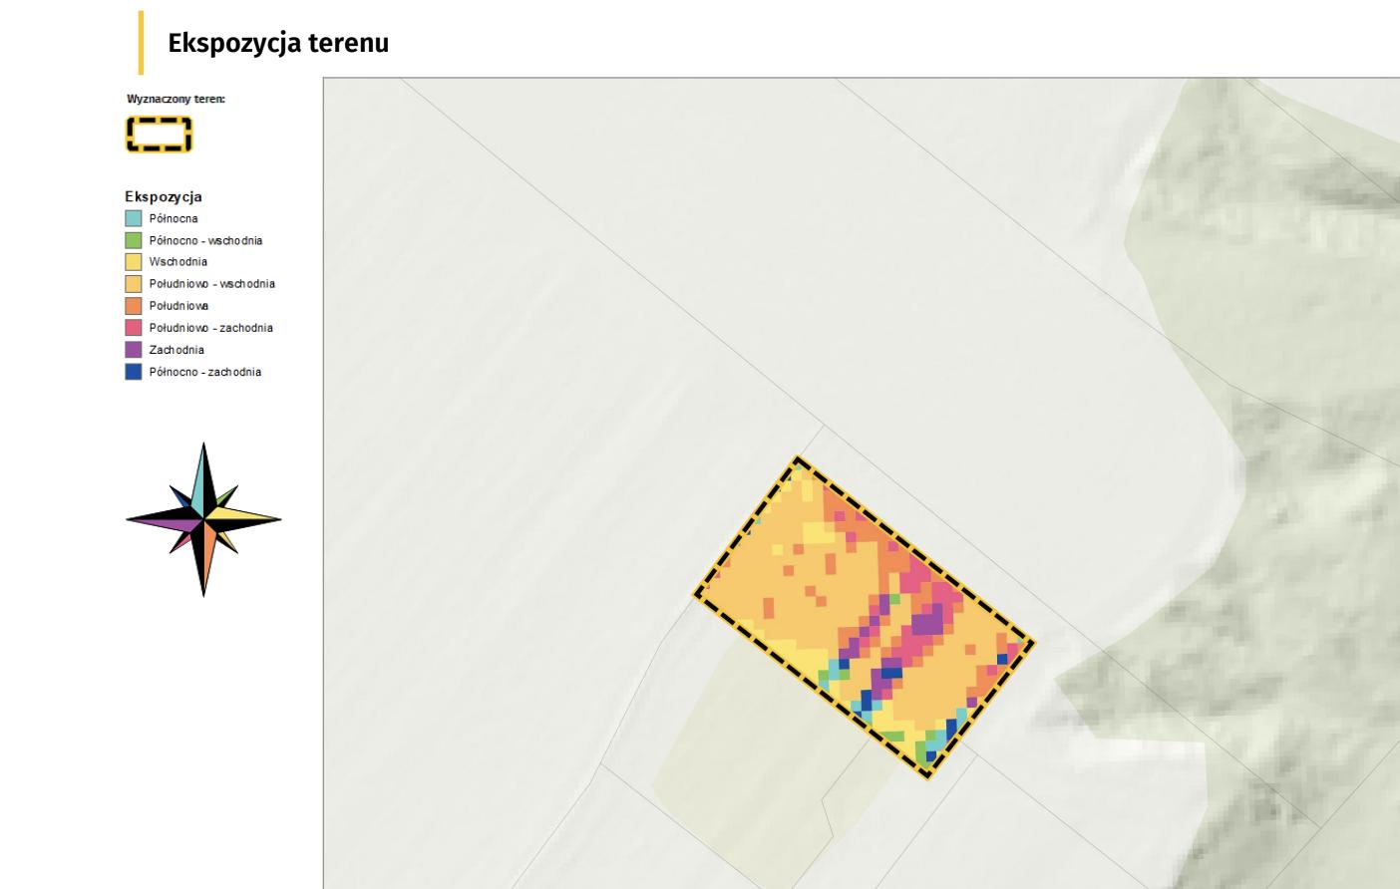Click the Zachodnia legend label text
Screen dimensions: 1400x889
pyautogui.click(x=176, y=350)
